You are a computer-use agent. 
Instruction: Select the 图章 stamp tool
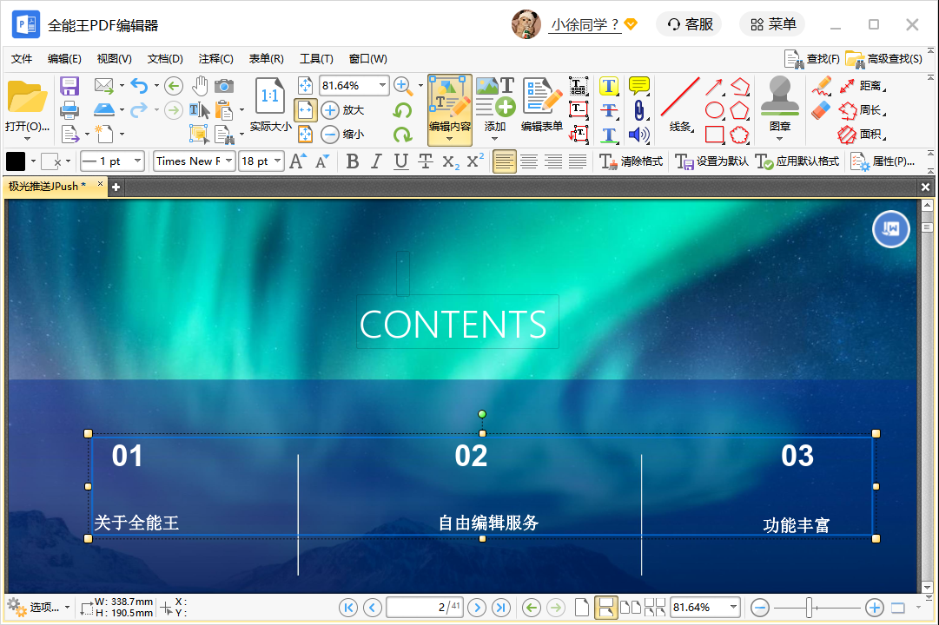pos(779,102)
